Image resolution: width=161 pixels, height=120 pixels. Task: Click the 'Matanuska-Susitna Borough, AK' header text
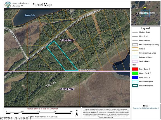tap(21, 5)
